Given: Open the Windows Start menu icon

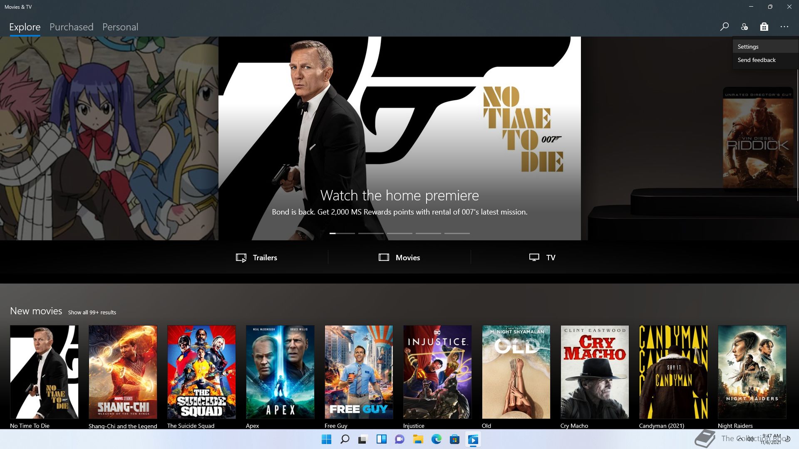Looking at the screenshot, I should (327, 439).
